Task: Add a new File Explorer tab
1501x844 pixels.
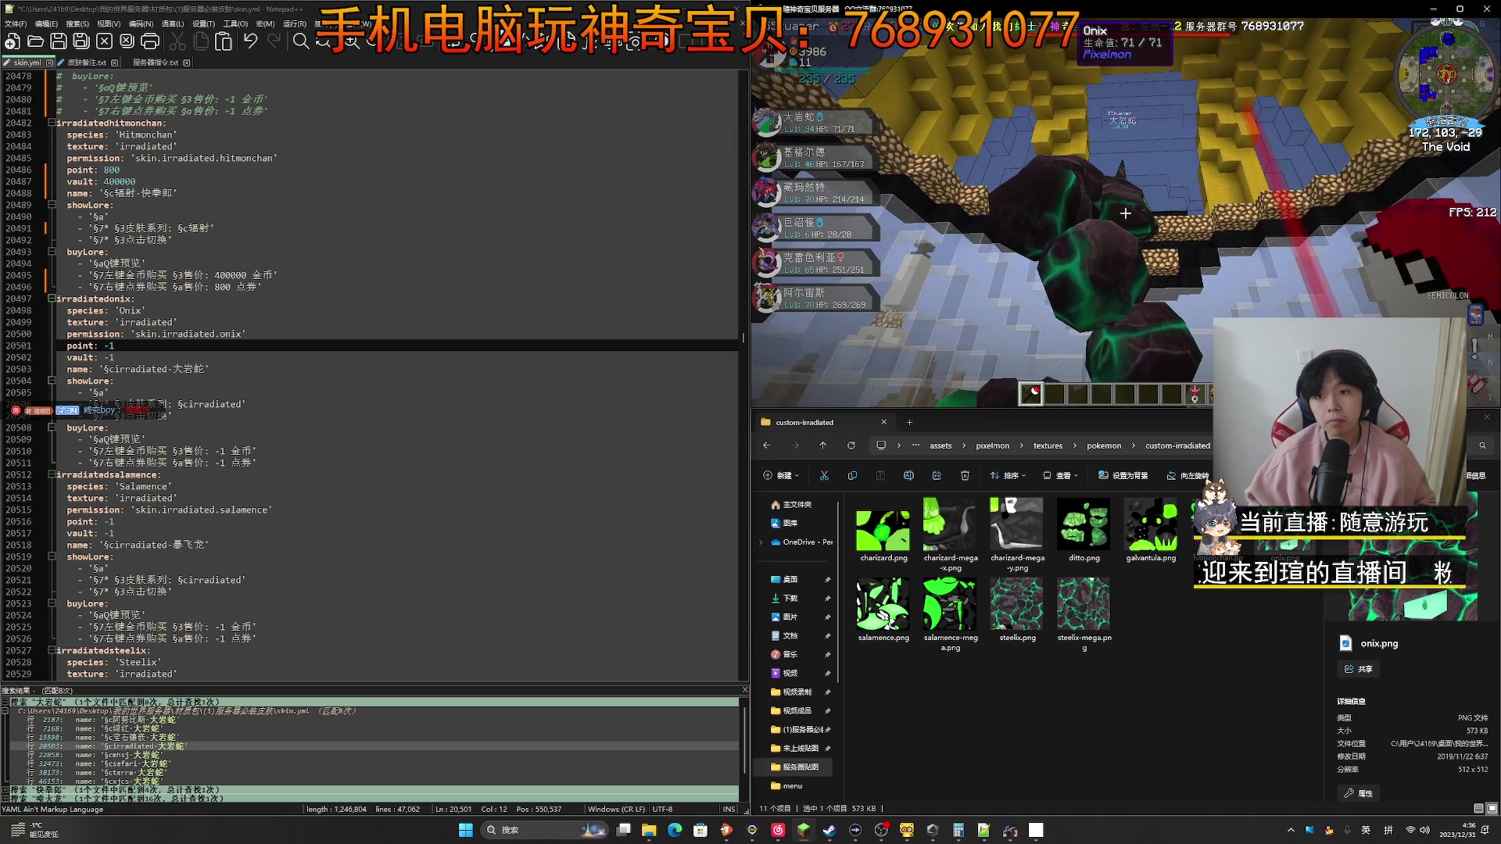Action: point(909,422)
